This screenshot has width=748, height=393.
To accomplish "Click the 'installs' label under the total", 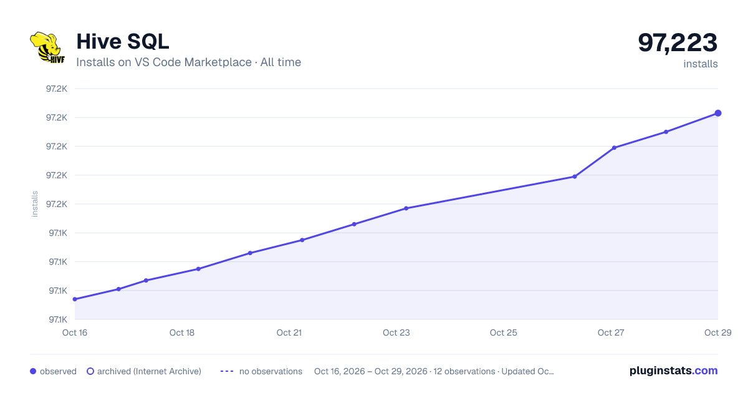I will [x=701, y=64].
